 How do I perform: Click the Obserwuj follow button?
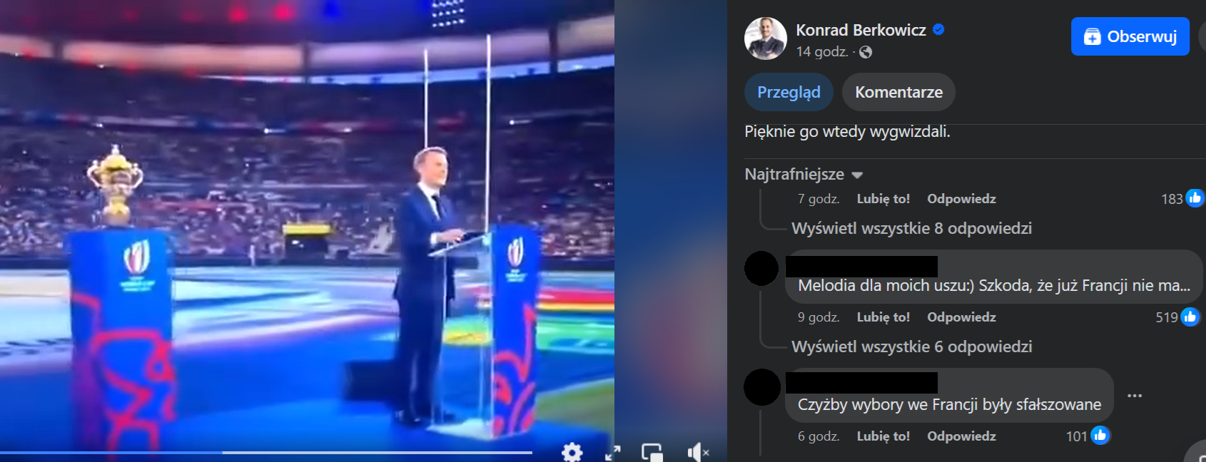[x=1130, y=36]
